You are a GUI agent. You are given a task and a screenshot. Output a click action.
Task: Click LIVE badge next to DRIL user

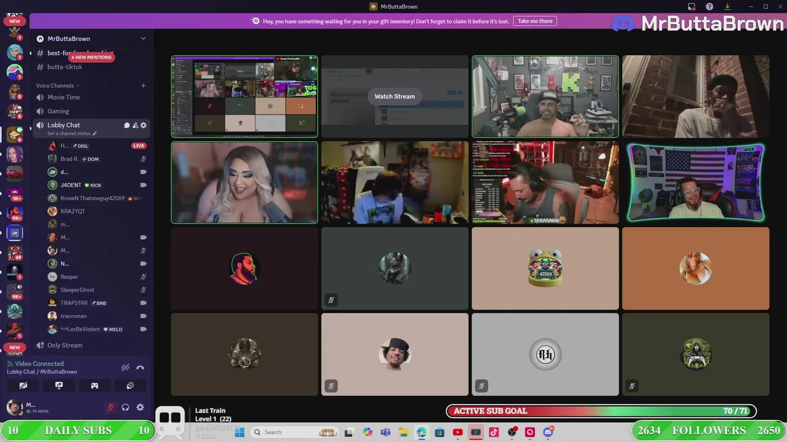tap(138, 146)
